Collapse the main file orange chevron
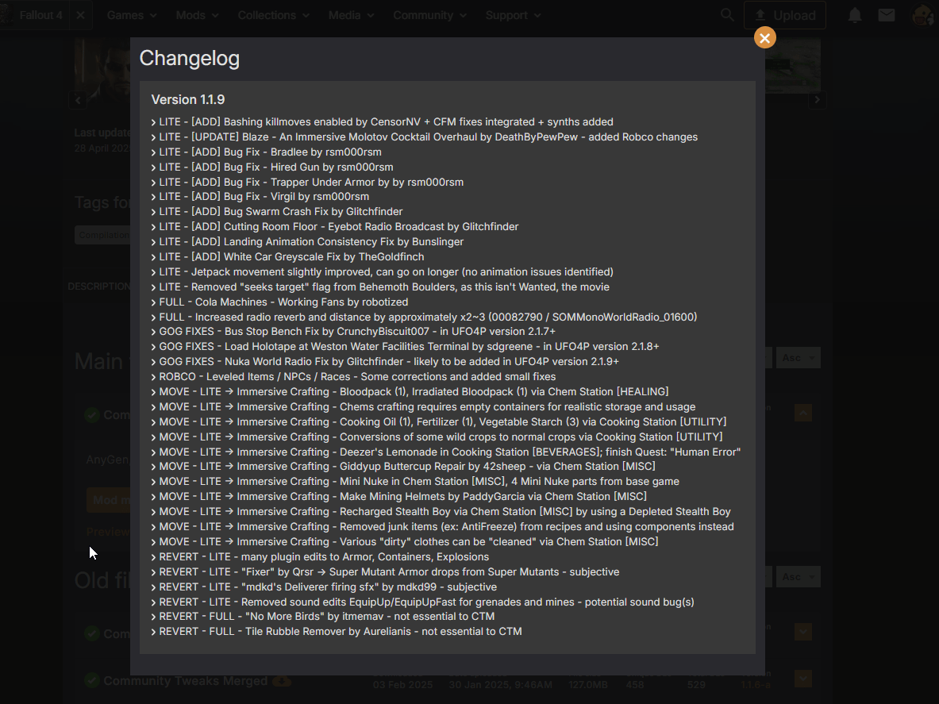The height and width of the screenshot is (704, 939). (803, 413)
